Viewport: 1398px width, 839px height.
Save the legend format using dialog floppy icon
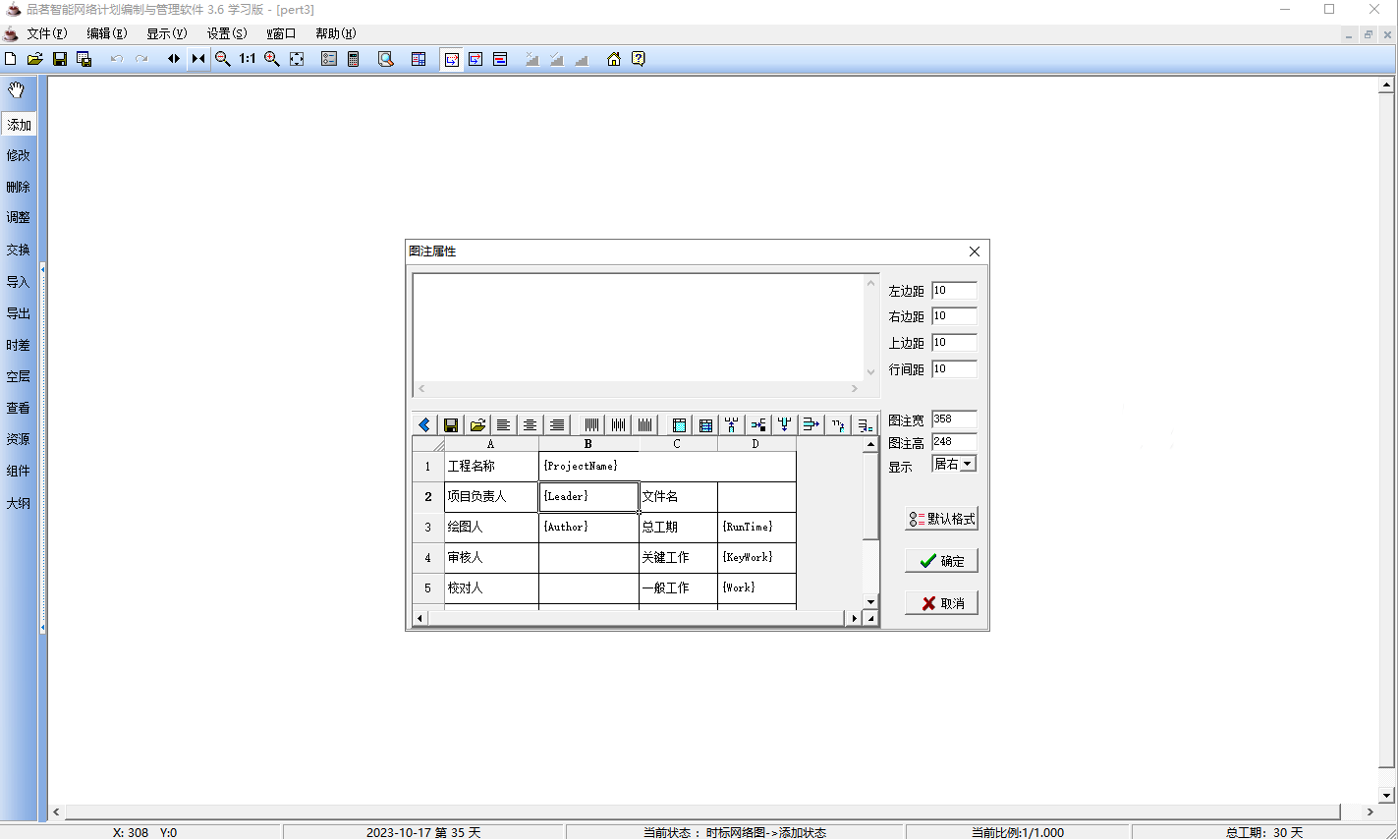tap(451, 424)
